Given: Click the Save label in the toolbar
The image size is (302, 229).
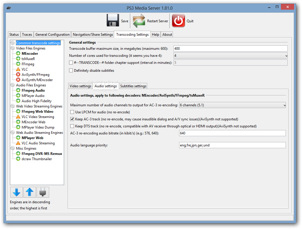Looking at the screenshot, I should [x=125, y=21].
